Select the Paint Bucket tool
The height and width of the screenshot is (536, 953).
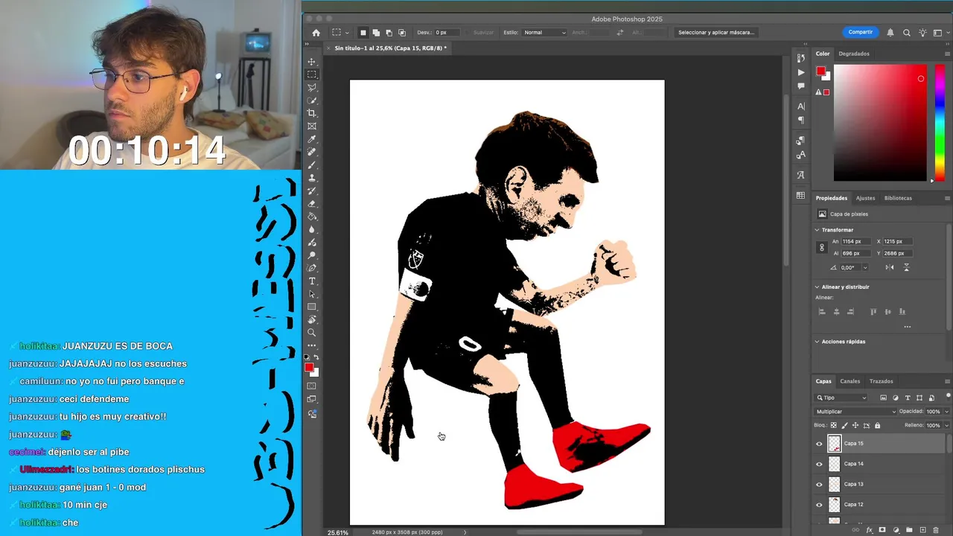coord(312,217)
